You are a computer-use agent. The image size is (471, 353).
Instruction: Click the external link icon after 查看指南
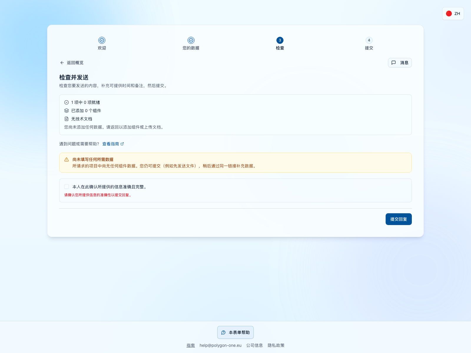point(122,144)
